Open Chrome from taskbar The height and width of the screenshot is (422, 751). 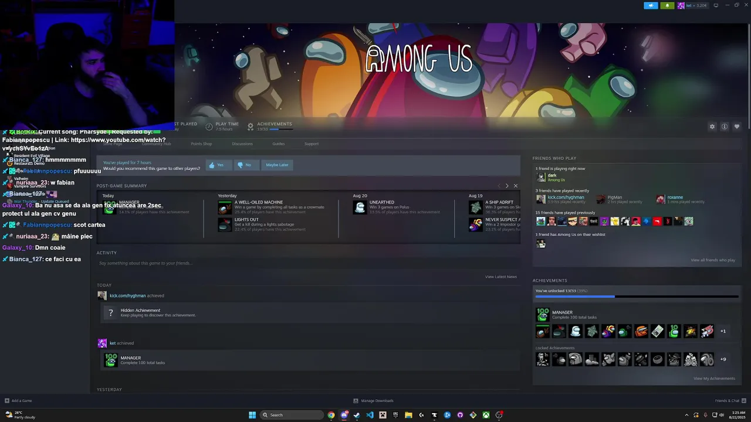click(x=331, y=415)
